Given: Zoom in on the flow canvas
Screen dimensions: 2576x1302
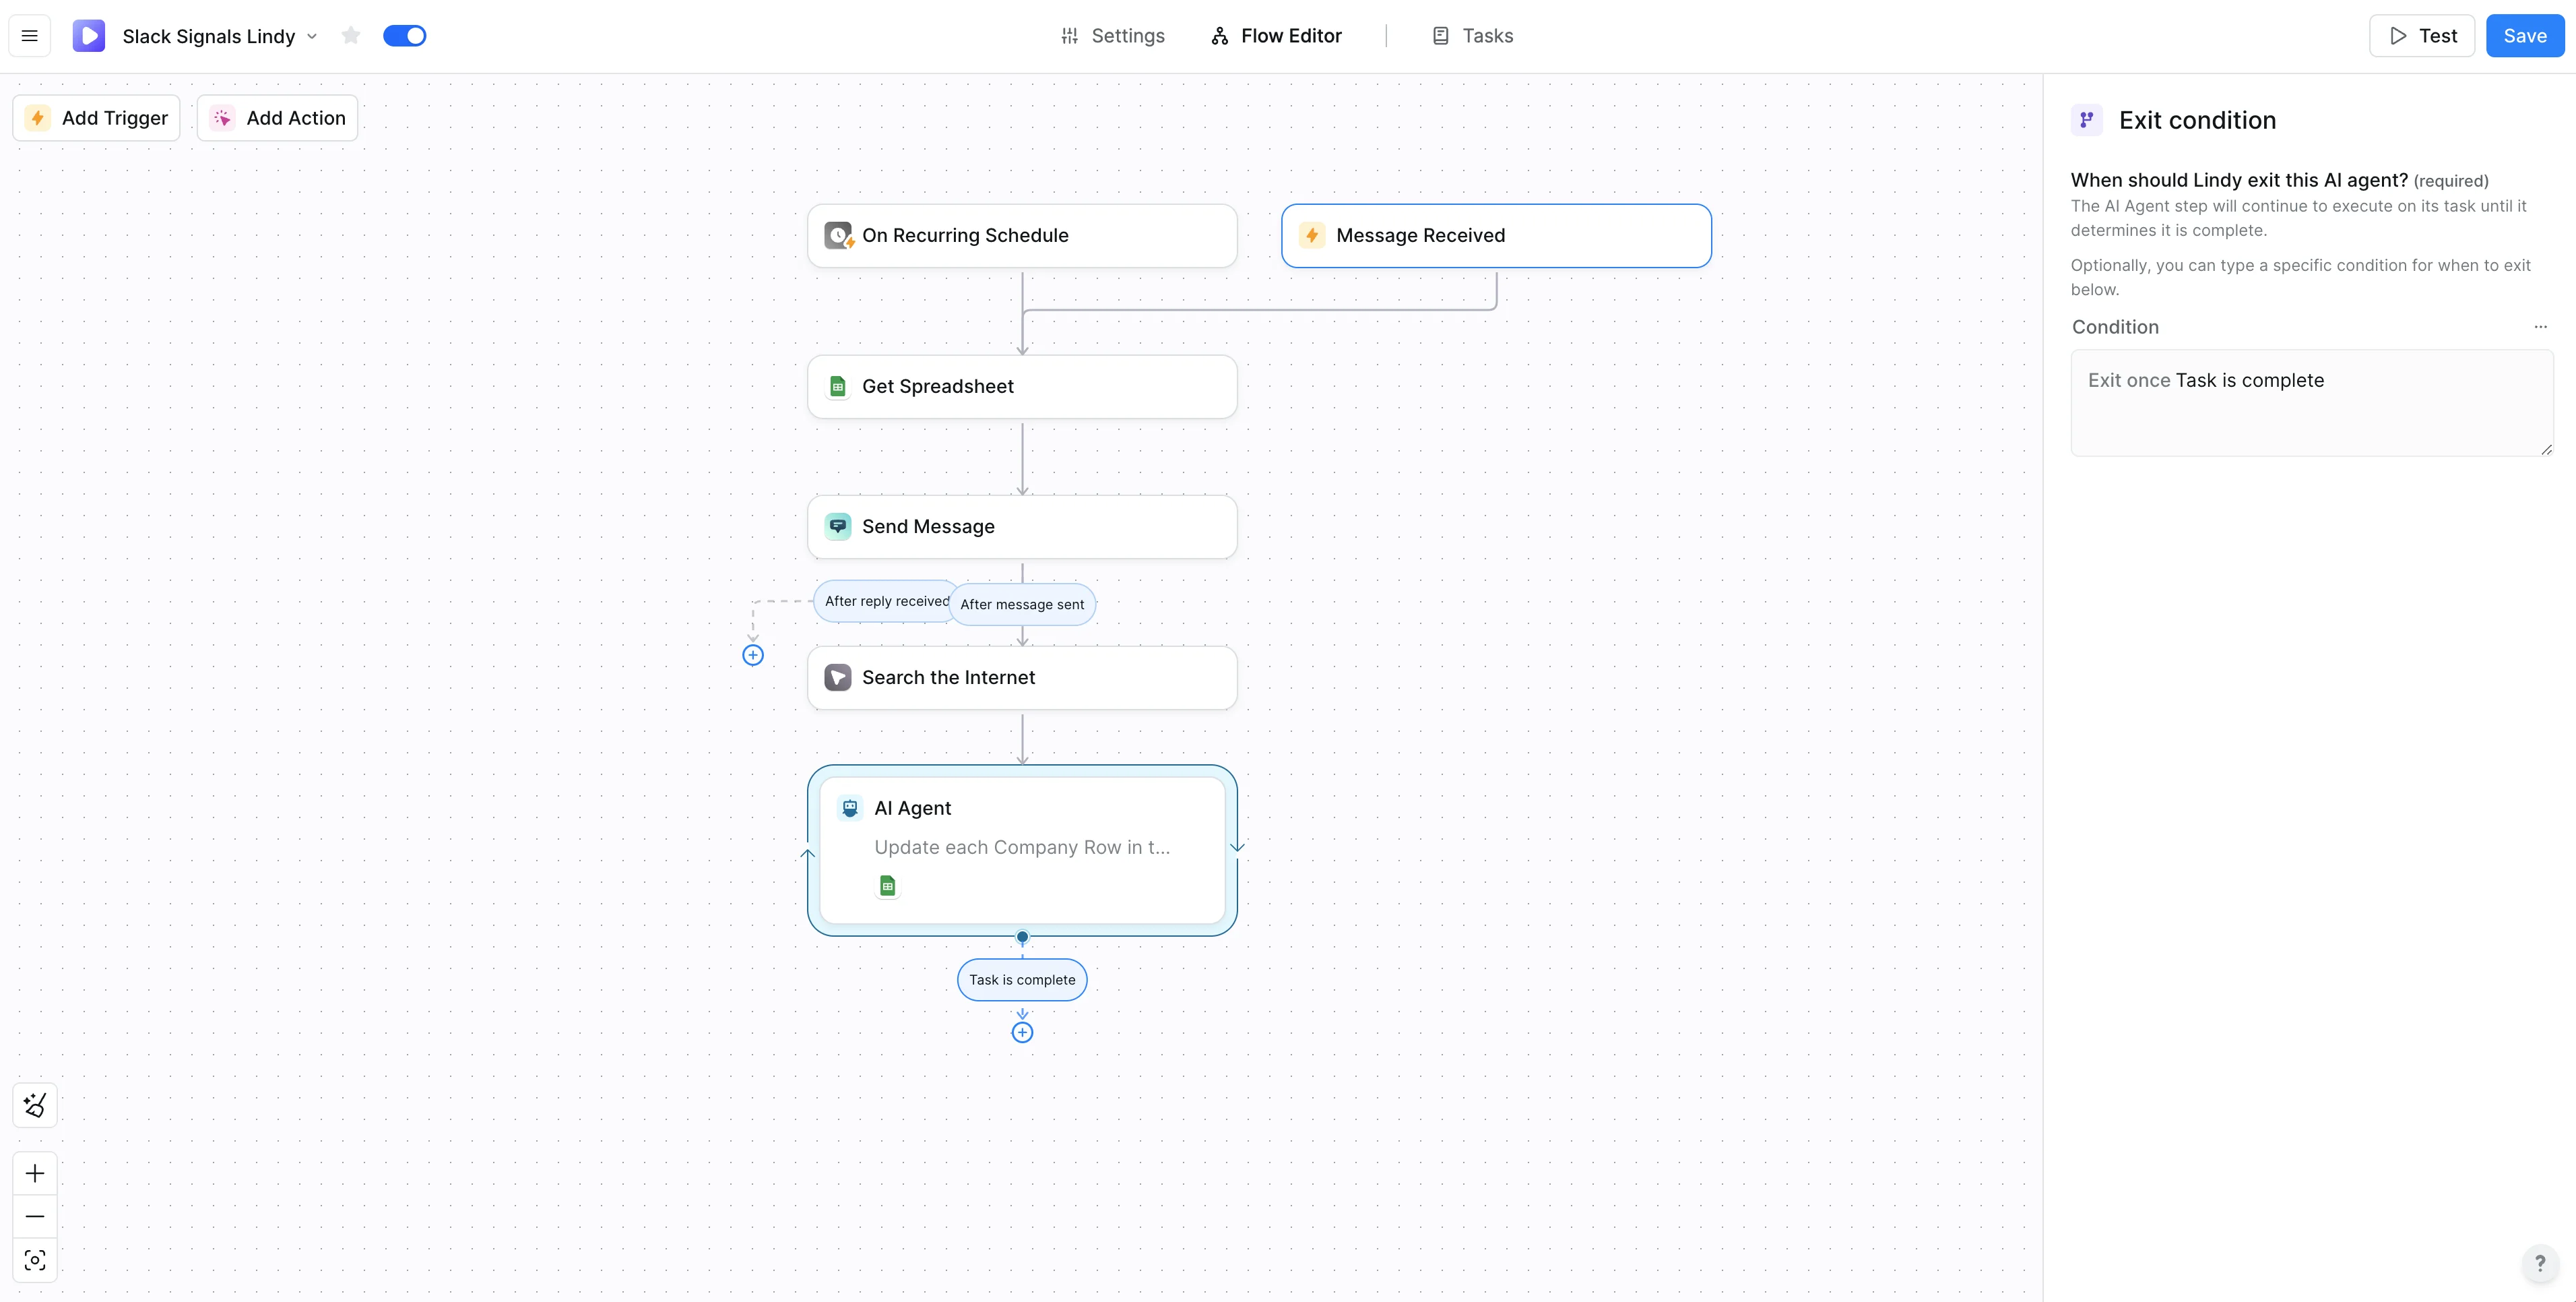Looking at the screenshot, I should click(x=35, y=1173).
